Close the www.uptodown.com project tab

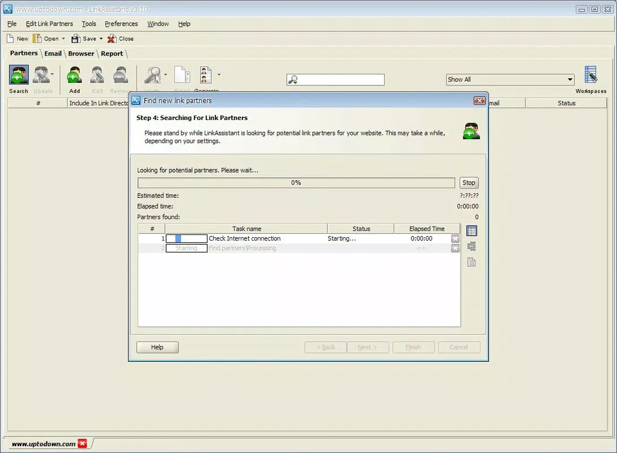click(82, 443)
